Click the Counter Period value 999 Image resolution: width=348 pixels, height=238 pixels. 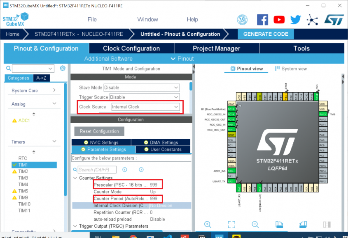(x=154, y=199)
